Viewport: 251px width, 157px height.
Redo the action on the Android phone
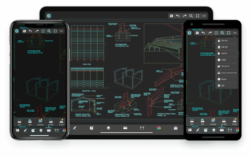(x=210, y=33)
